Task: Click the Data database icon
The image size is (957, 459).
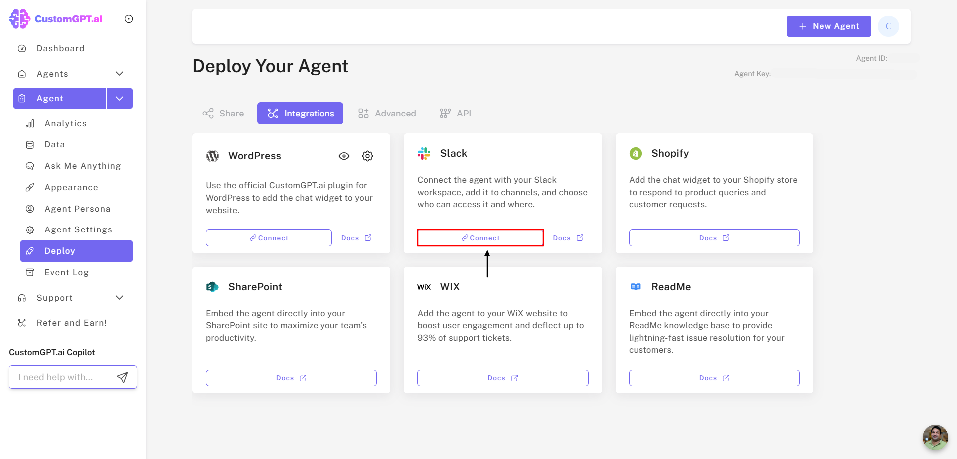Action: (30, 145)
